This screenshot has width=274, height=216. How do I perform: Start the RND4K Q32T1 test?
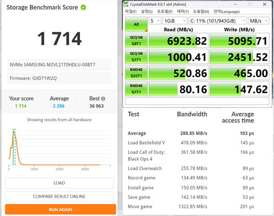click(136, 73)
